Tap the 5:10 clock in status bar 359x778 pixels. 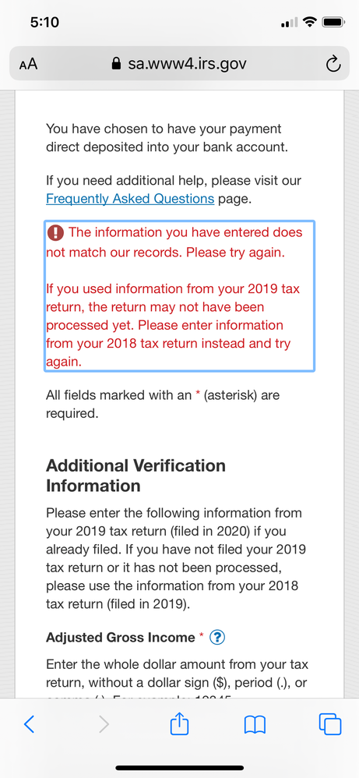point(44,23)
